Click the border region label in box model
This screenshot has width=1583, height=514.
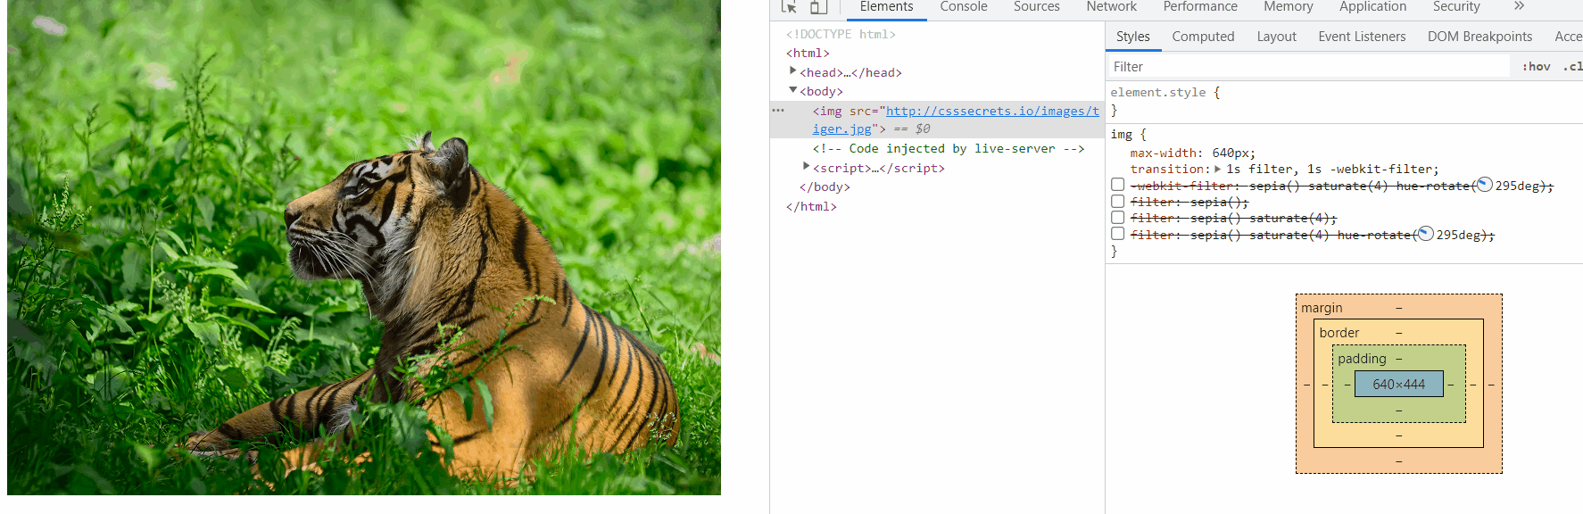tap(1339, 333)
